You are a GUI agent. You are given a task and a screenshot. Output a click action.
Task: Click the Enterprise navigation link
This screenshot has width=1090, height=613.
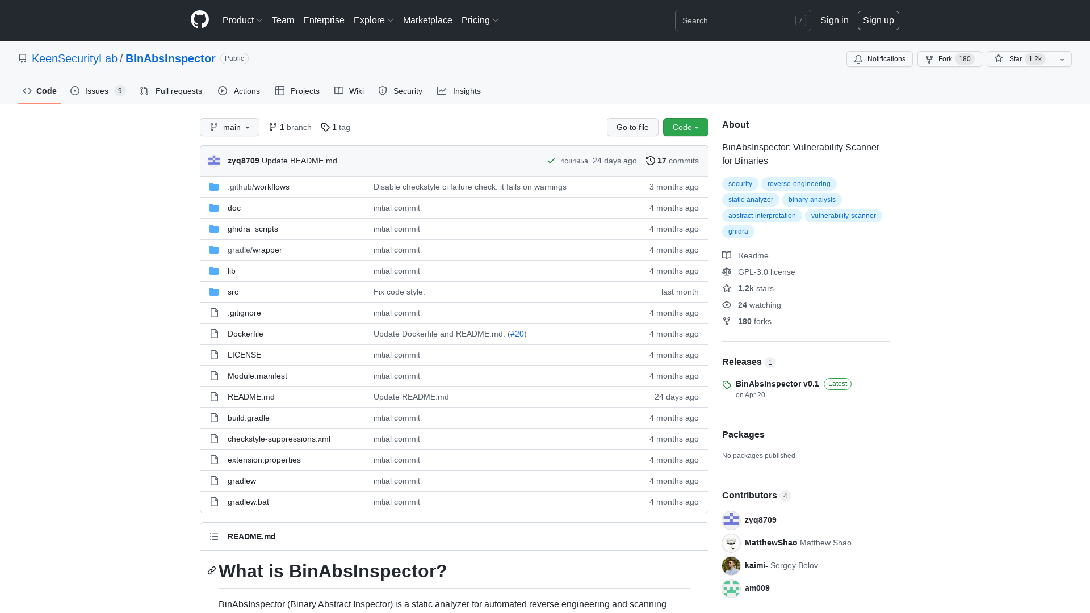point(324,20)
